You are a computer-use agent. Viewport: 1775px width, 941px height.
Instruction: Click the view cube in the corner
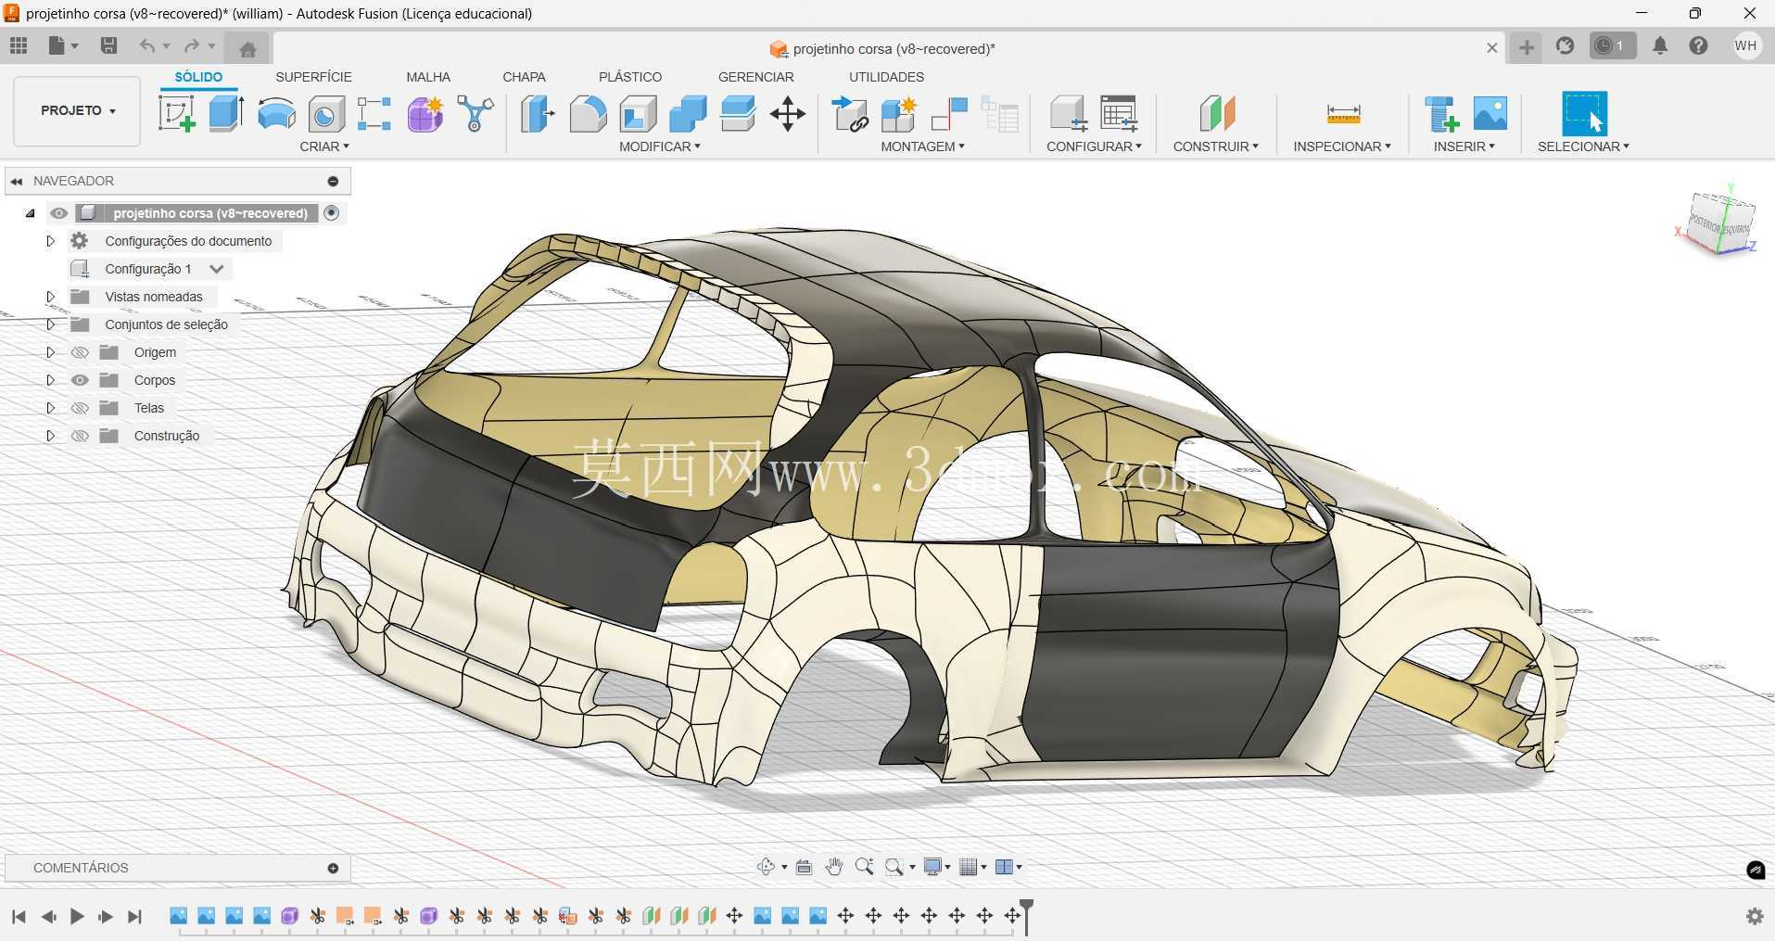click(x=1719, y=223)
